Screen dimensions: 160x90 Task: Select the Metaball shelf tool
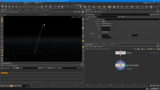coord(59,7)
